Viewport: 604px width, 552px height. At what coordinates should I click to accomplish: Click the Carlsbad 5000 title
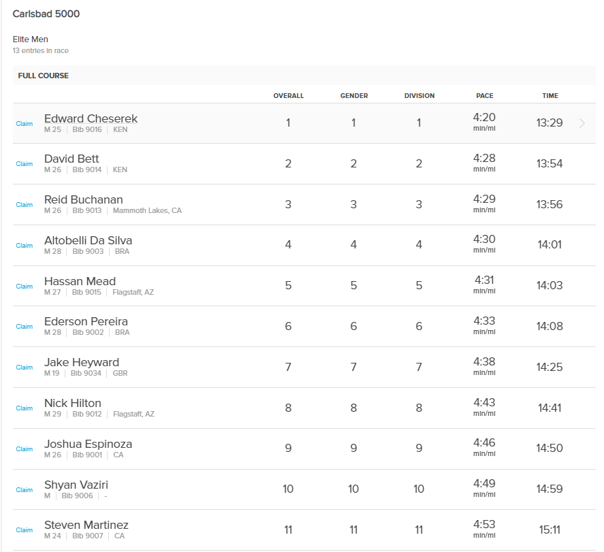tap(46, 14)
